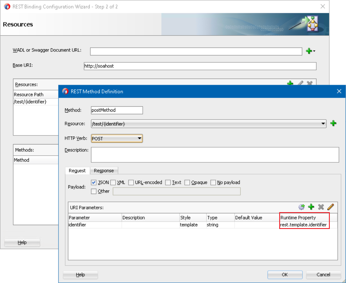Viewport: 346px width, 283px height.
Task: Expand the Resource combo box list
Action: [x=323, y=123]
